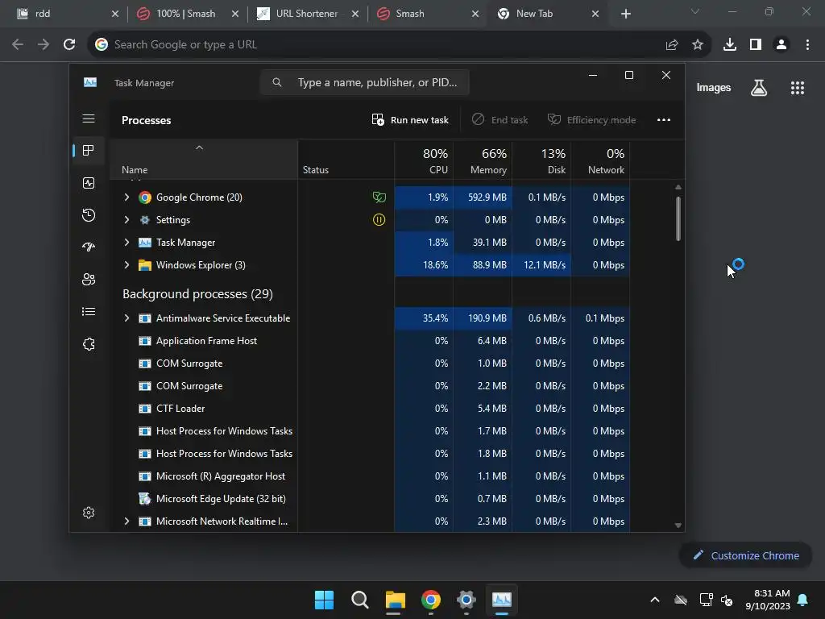The width and height of the screenshot is (825, 619).
Task: Expand Microsoft Network Realtime process row
Action: pos(126,521)
